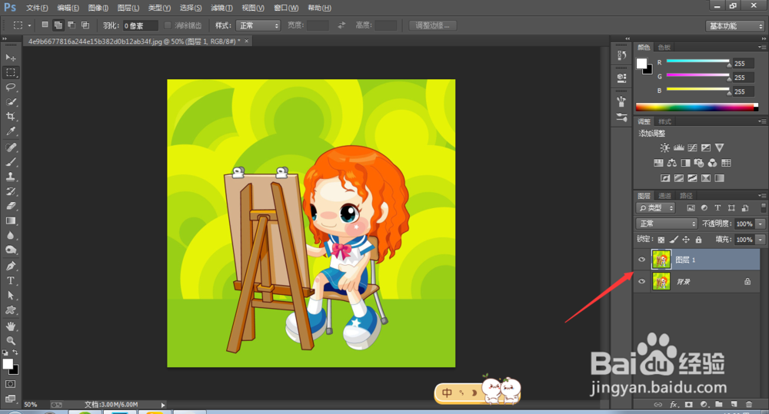Open layer filter 类型 dropdown
The height and width of the screenshot is (414, 769).
656,207
